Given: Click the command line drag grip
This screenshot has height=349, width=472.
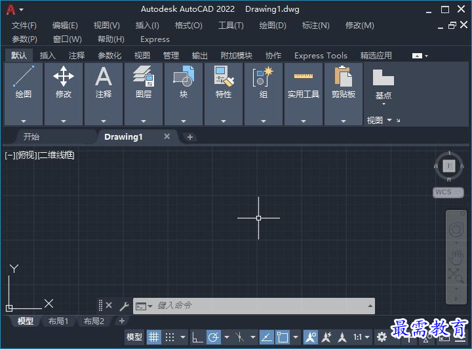Looking at the screenshot, I should [x=100, y=305].
